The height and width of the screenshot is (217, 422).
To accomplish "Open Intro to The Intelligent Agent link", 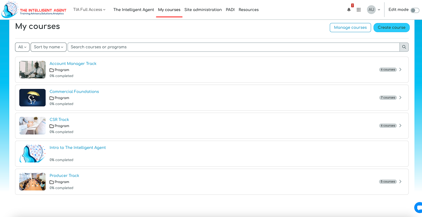I will point(78,148).
